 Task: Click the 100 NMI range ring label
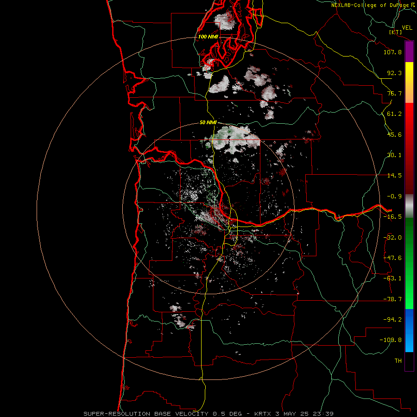[x=208, y=37]
